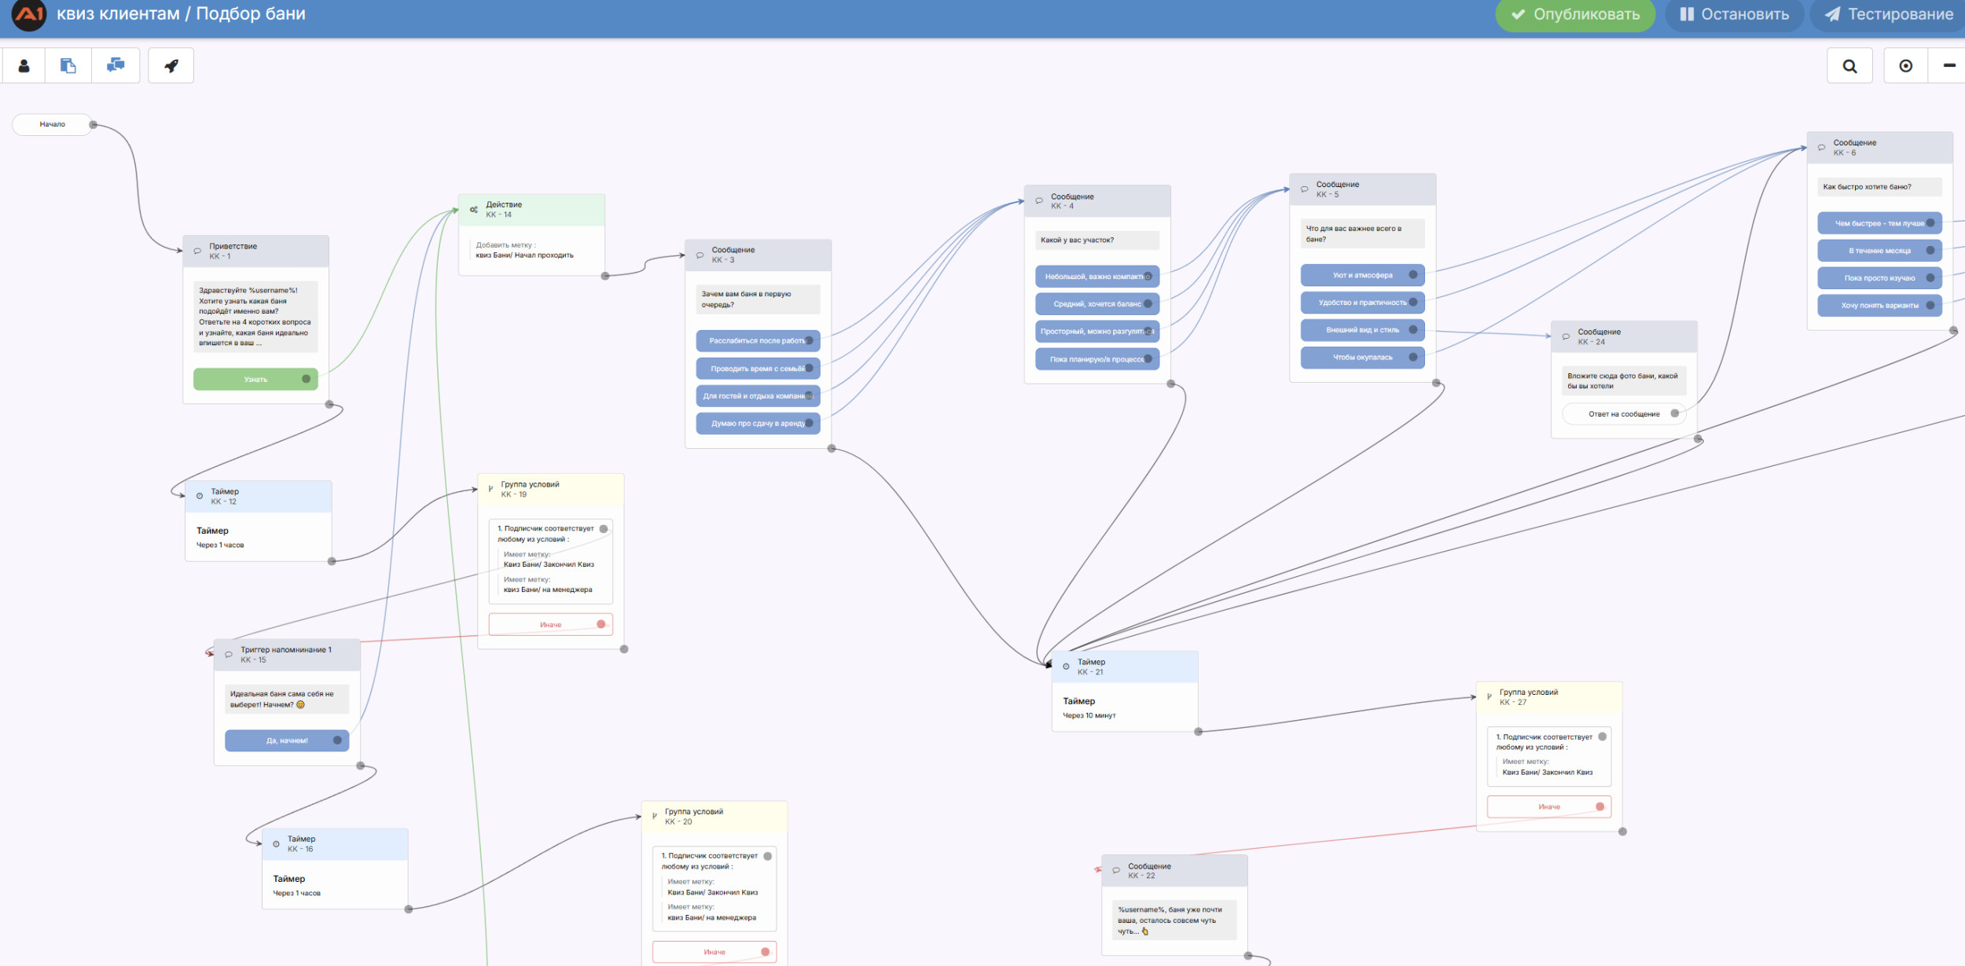The width and height of the screenshot is (1965, 966).
Task: Open the blue chat bubbles toolbar icon
Action: tap(116, 66)
